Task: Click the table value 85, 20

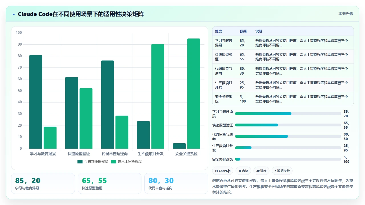Action: pos(243,43)
